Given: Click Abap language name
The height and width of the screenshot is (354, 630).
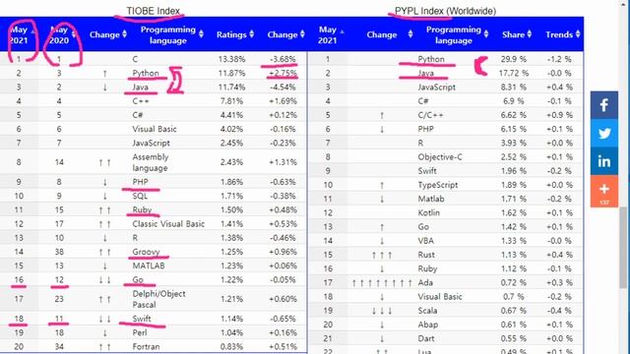Looking at the screenshot, I should click(427, 324).
